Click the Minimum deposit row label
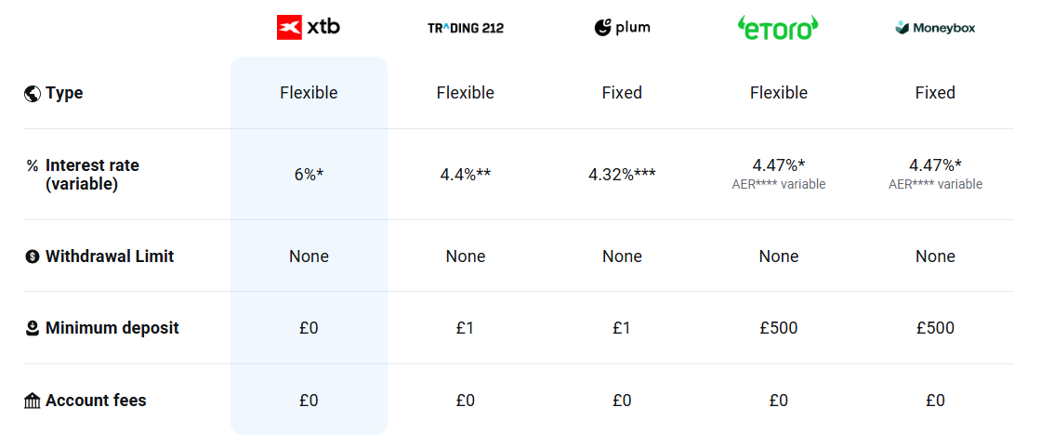 (x=112, y=328)
